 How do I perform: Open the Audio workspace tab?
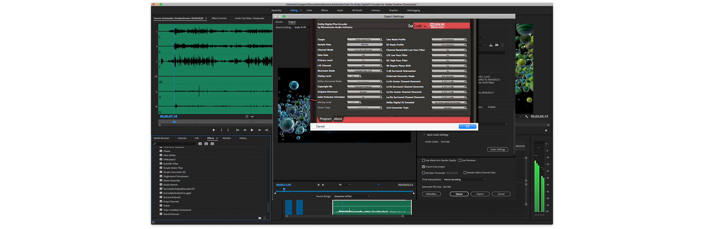[340, 11]
